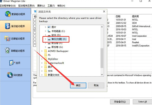Expand the AOMEI Backupper folder

[42, 51]
